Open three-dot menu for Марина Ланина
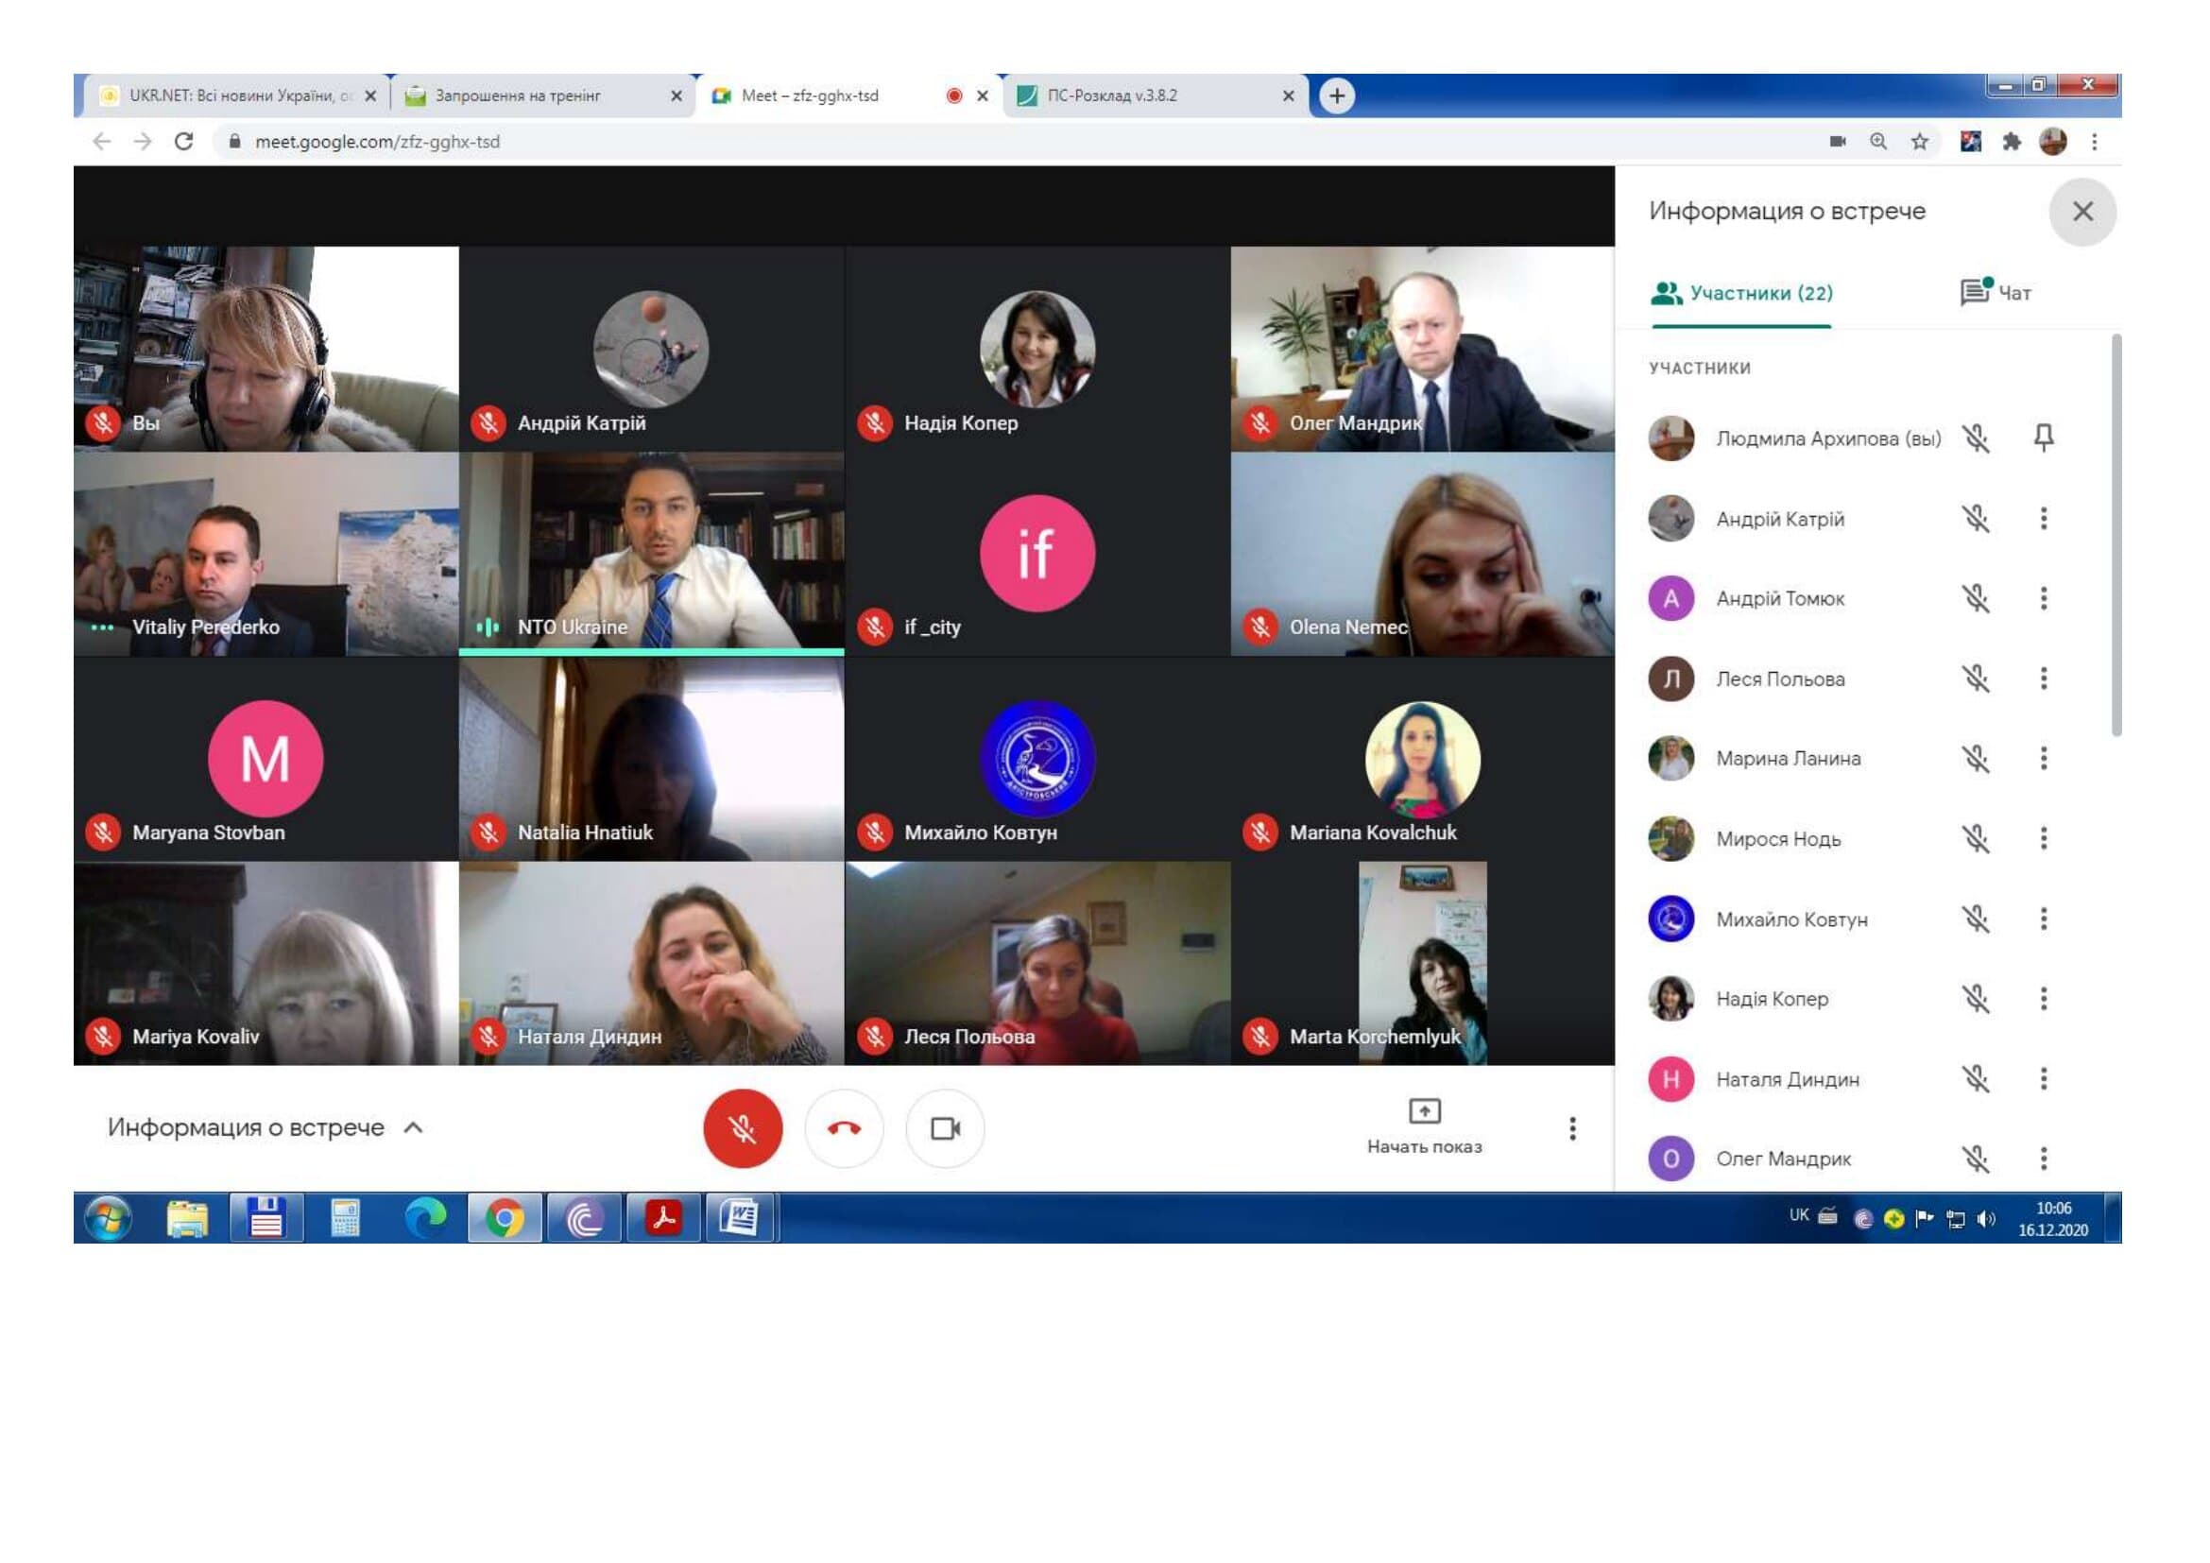Screen dimensions: 2210x1563 pos(2043,759)
